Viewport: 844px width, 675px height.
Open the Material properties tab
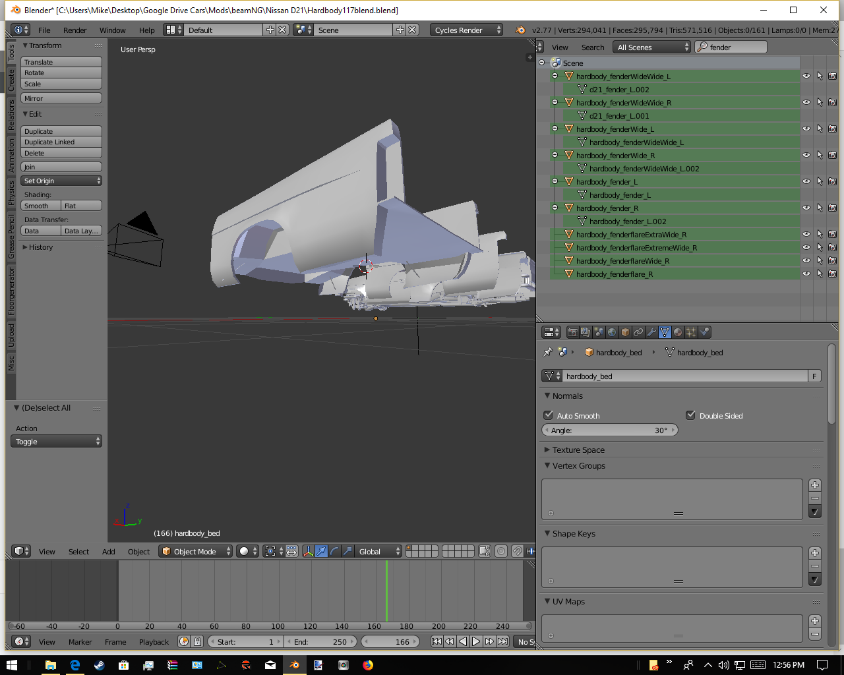[x=678, y=332]
